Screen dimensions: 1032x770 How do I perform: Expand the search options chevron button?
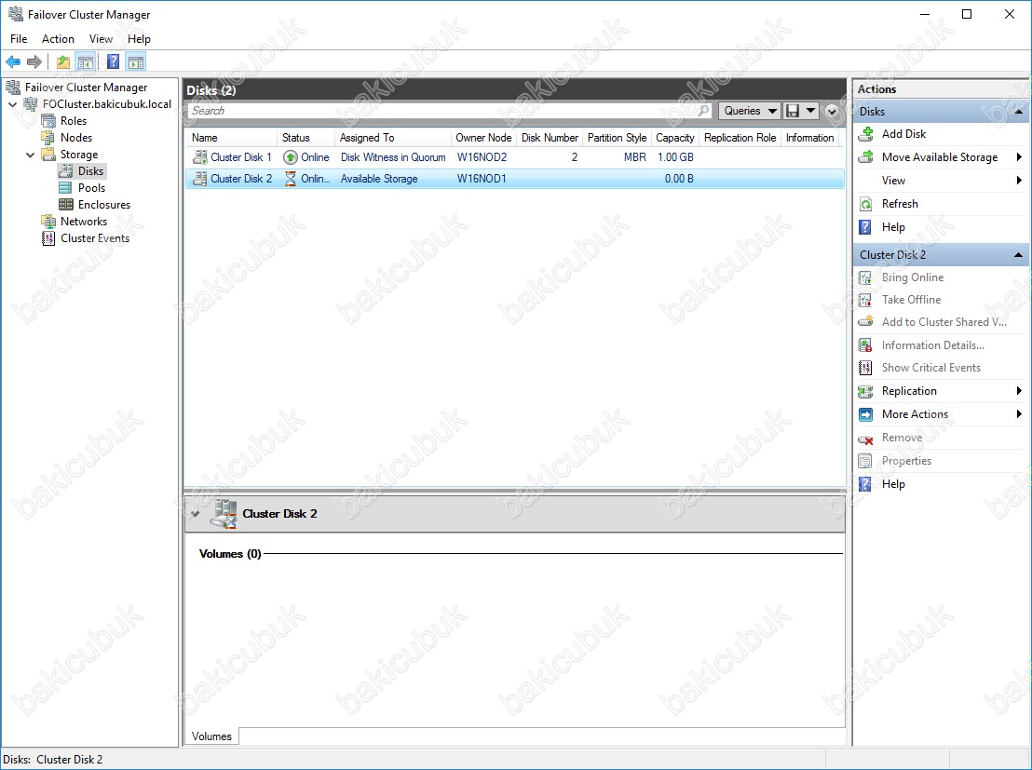point(832,111)
